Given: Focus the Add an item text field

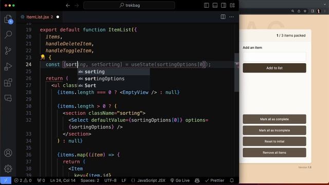Looking at the screenshot, I should click(274, 57).
